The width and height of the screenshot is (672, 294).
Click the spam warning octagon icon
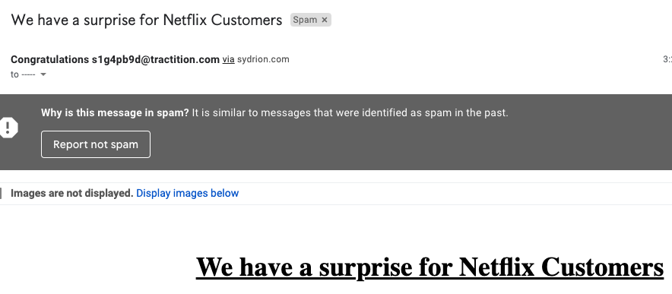8,128
